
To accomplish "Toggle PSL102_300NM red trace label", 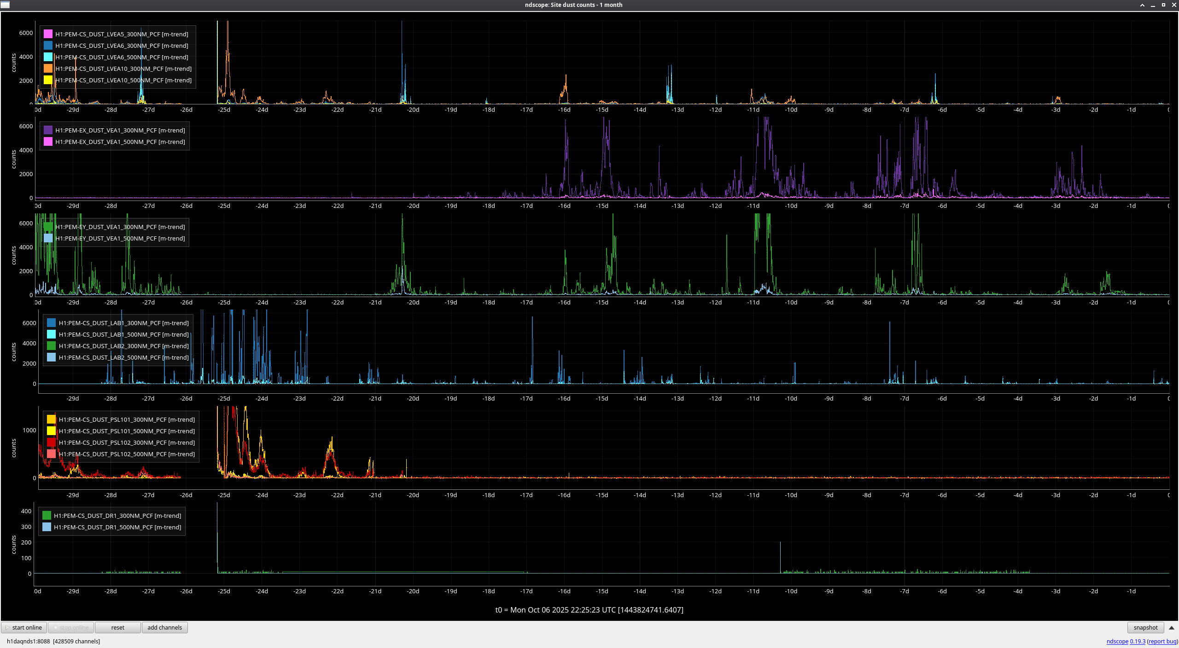I will point(127,442).
